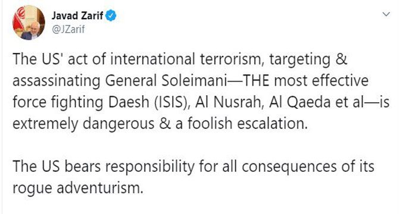Click 'Al Nusrah' in the tweet text

click(x=228, y=102)
